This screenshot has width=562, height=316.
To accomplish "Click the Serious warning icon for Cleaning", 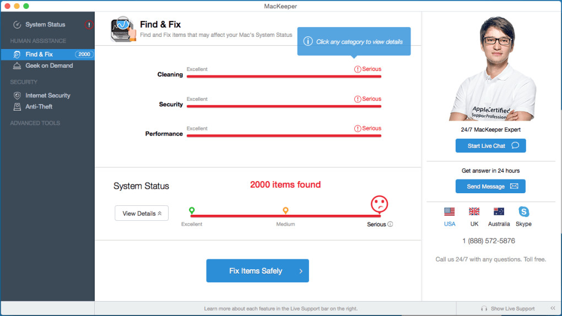I will click(358, 69).
